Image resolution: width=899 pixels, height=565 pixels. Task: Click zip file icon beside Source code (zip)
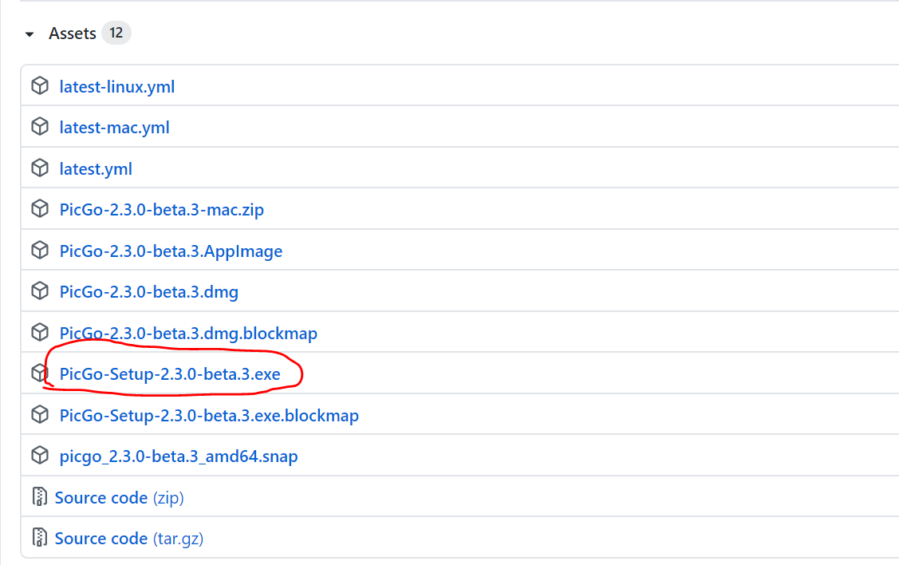tap(40, 496)
